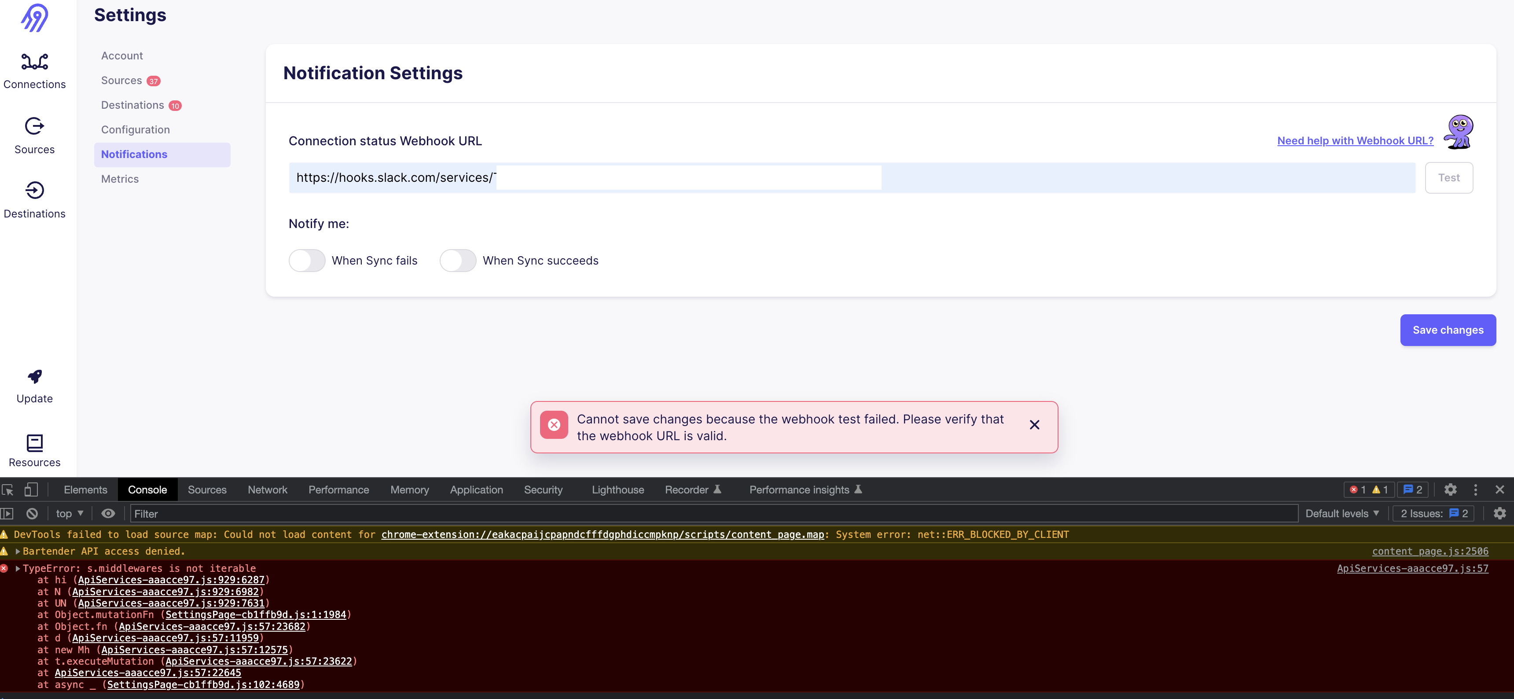Activate the inspect element picker in DevTools
The height and width of the screenshot is (699, 1514).
point(8,489)
